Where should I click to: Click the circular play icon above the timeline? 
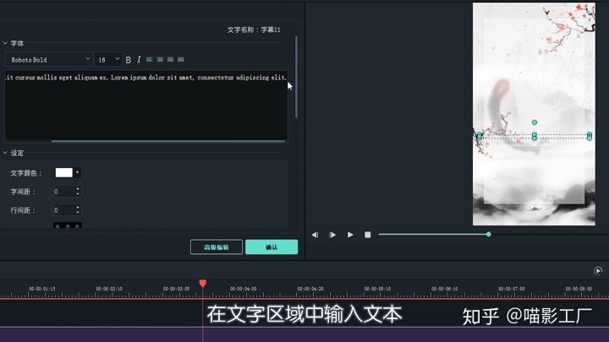click(x=598, y=270)
